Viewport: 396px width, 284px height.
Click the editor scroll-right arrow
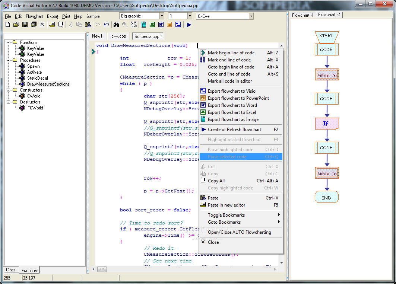pos(275,269)
